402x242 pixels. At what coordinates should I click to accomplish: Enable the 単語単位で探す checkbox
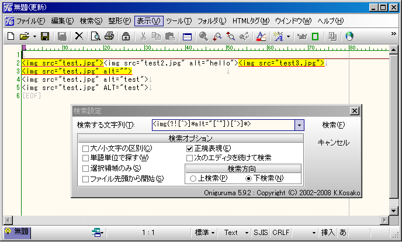[85, 158]
